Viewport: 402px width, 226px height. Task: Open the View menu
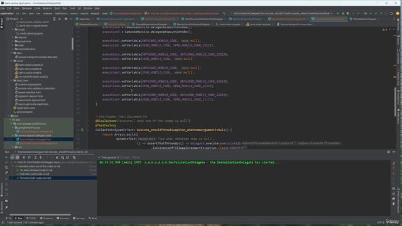coord(16,8)
